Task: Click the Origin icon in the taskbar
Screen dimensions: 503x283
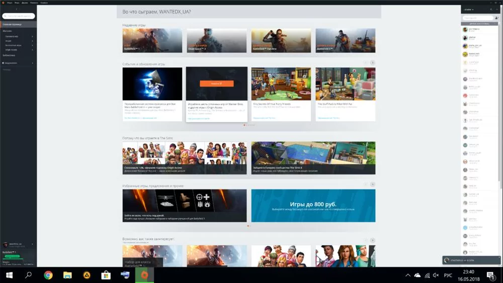Action: (144, 275)
